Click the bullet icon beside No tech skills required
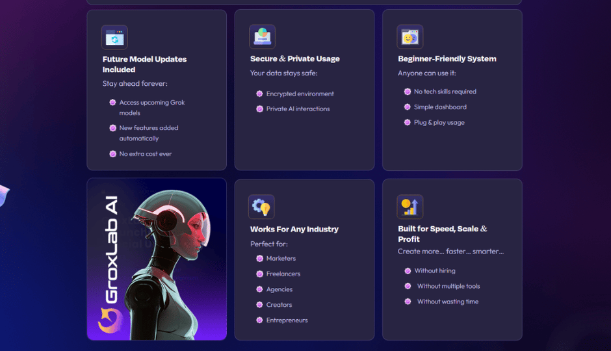 click(x=407, y=92)
